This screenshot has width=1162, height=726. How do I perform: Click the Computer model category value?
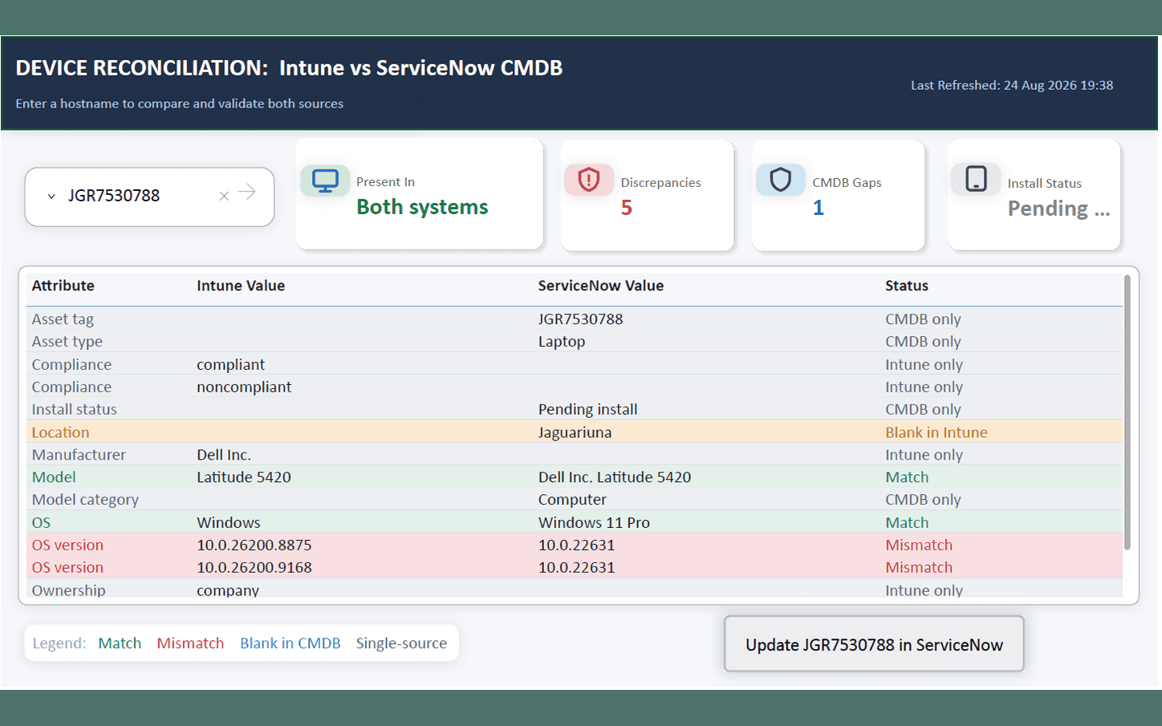pyautogui.click(x=572, y=500)
